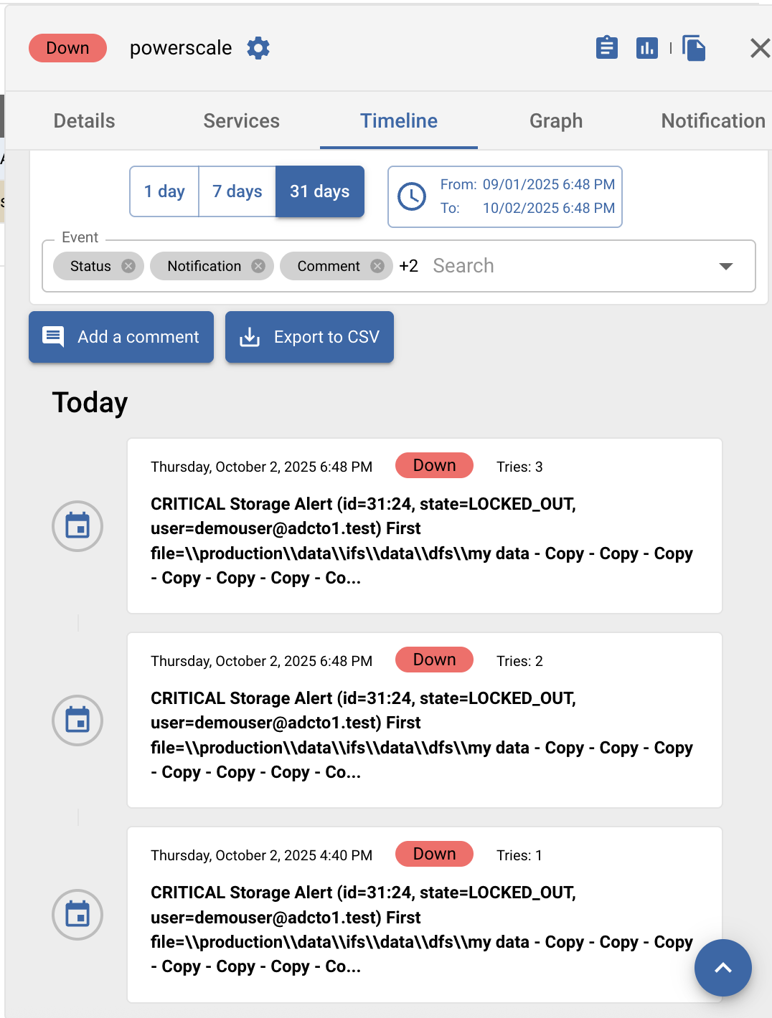The image size is (772, 1018).
Task: Open the From/To date range picker
Action: coord(505,196)
